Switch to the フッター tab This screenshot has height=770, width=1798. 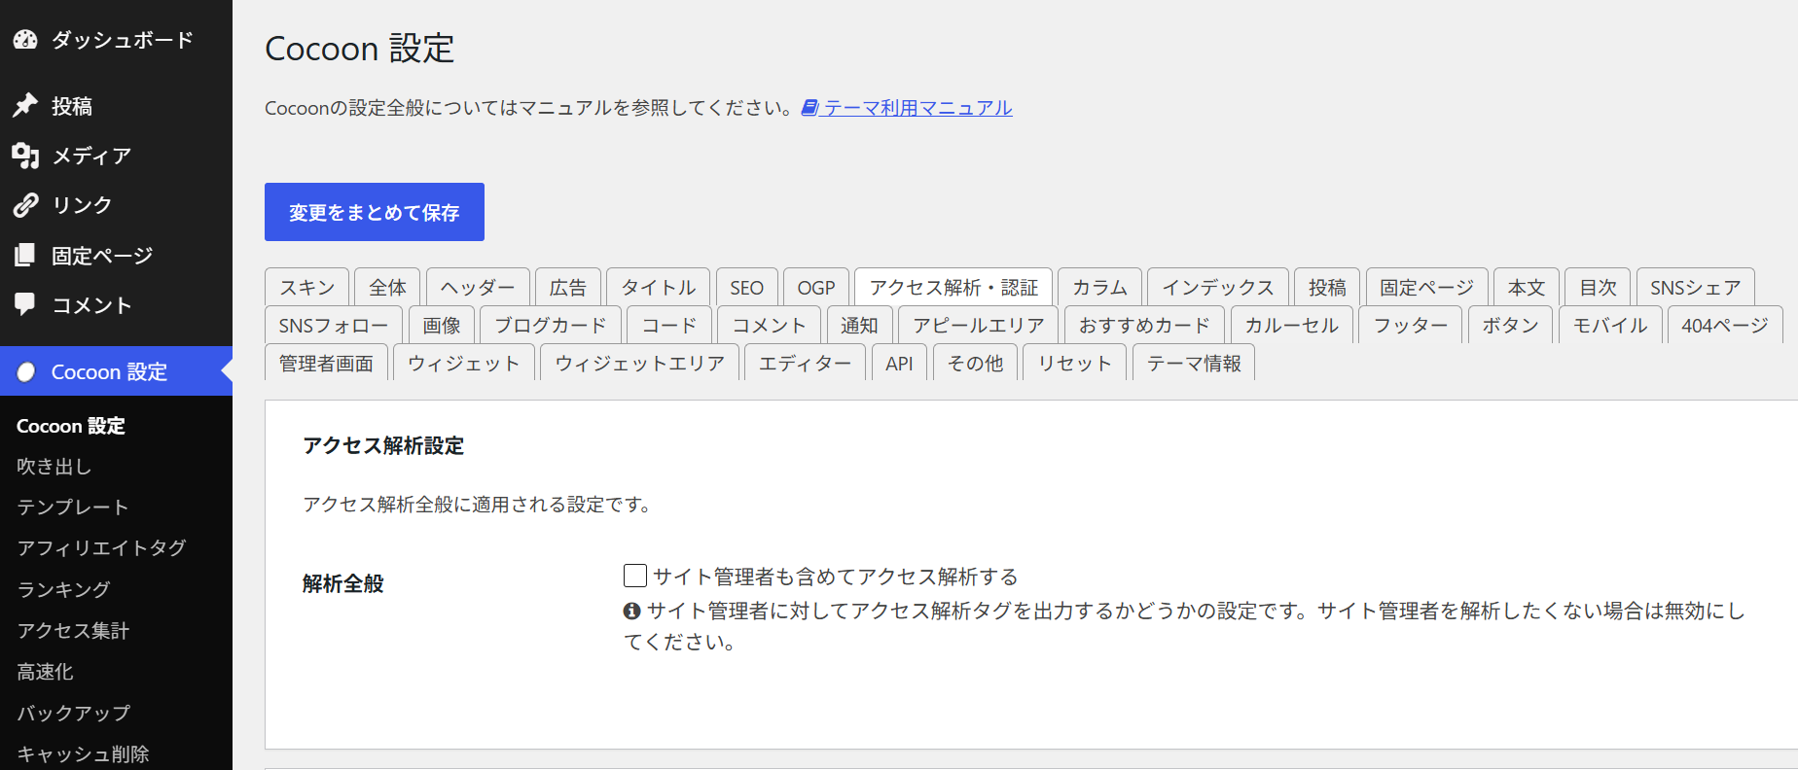pyautogui.click(x=1411, y=325)
